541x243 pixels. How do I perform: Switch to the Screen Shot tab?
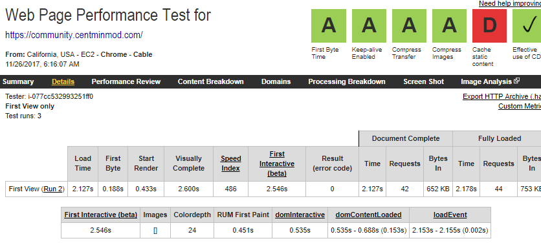(x=424, y=81)
